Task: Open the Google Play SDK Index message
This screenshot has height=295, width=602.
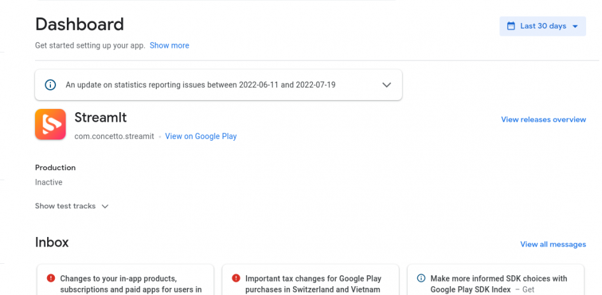Action: (x=498, y=284)
